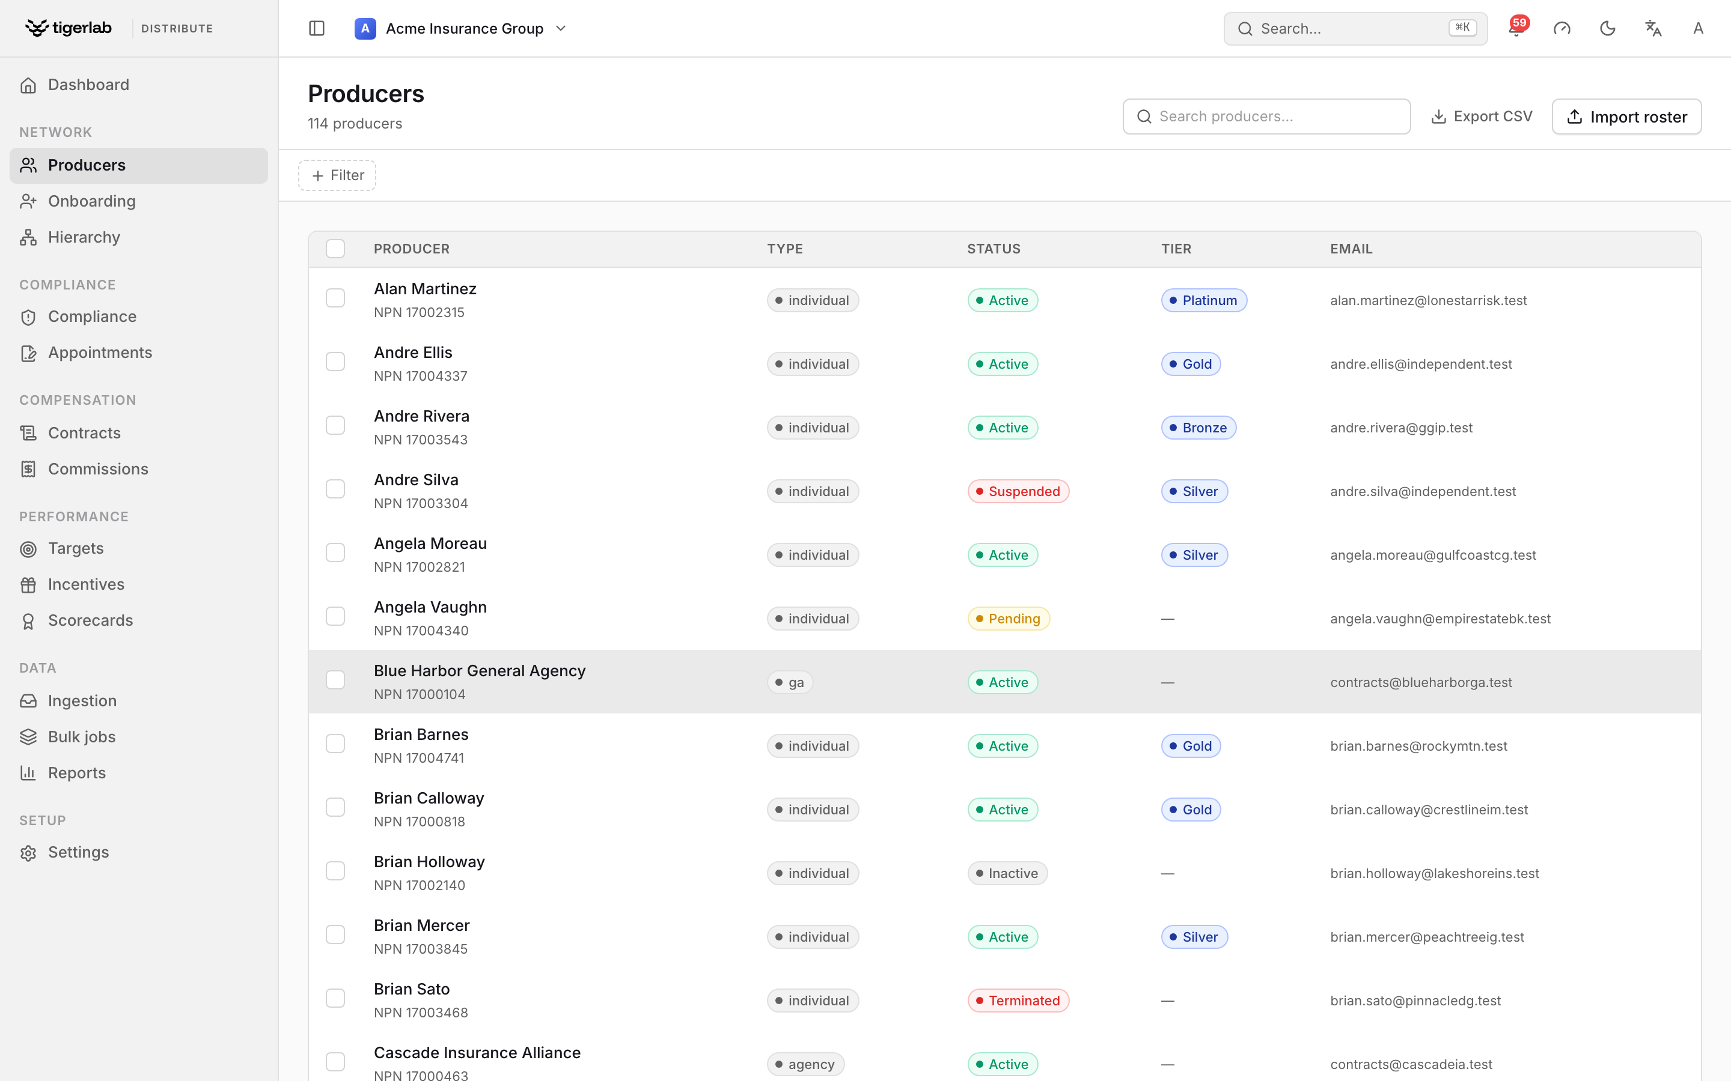
Task: Click the Platinum tier badge
Action: tap(1204, 300)
